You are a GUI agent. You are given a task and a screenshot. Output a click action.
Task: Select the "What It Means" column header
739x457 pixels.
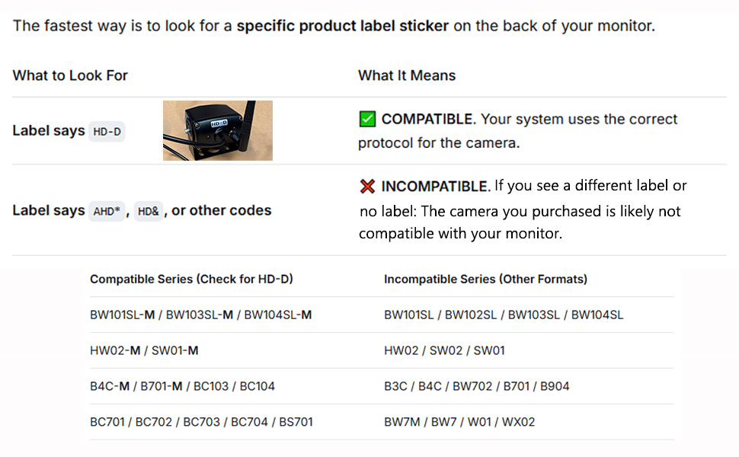407,75
